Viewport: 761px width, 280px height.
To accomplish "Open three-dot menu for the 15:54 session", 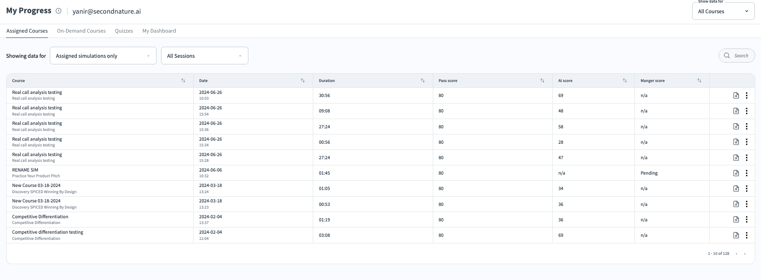I will [x=746, y=111].
